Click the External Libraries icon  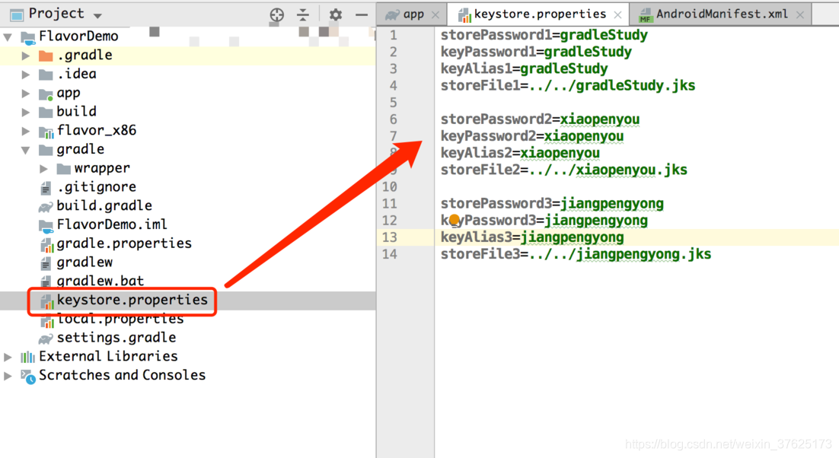coord(28,357)
